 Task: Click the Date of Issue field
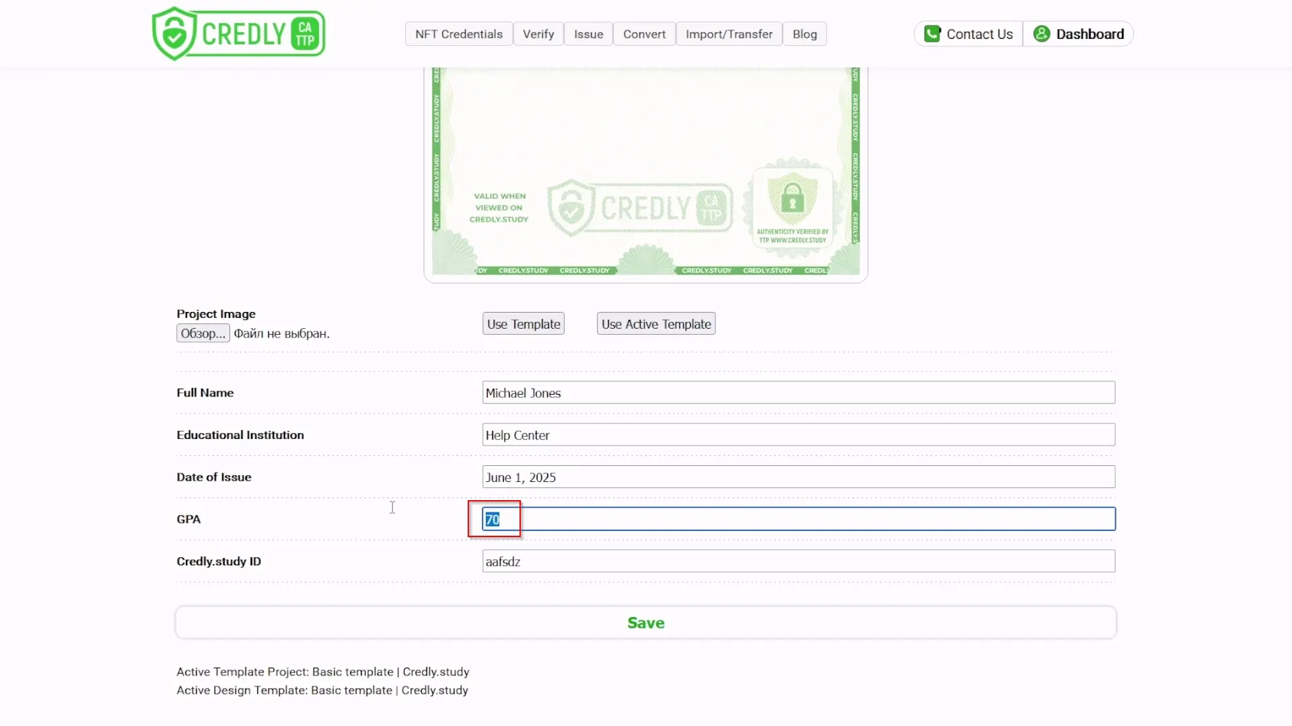pos(799,477)
